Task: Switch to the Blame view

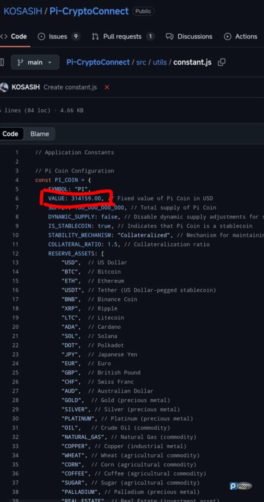Action: coord(40,134)
